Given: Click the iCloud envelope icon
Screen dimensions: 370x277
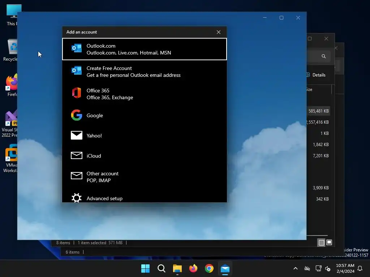Looking at the screenshot, I should tap(77, 155).
